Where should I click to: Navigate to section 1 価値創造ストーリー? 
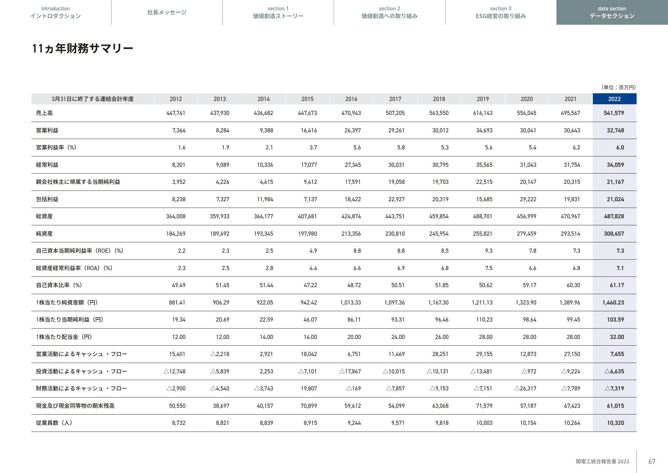coord(278,12)
